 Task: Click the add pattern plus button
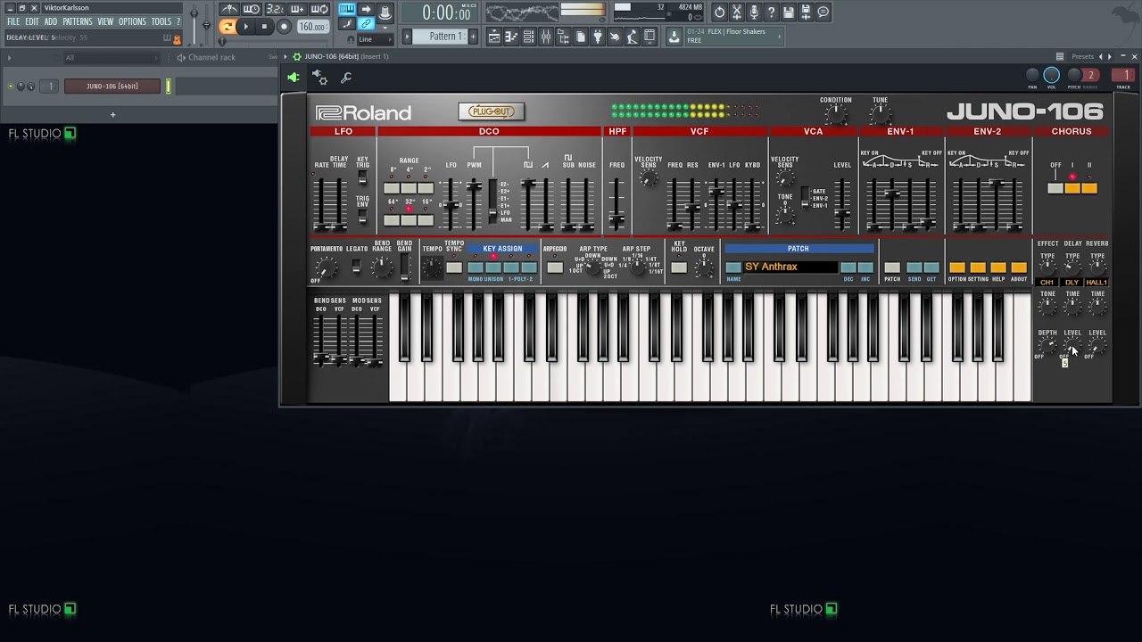pyautogui.click(x=473, y=36)
